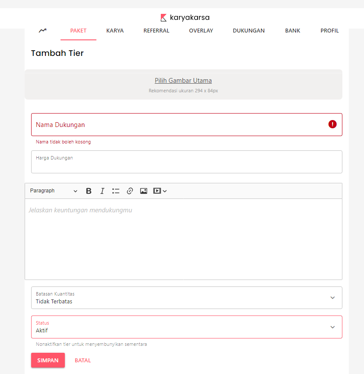The image size is (364, 374).
Task: Click the red error icon in Nama Dukungan
Action: (x=332, y=124)
